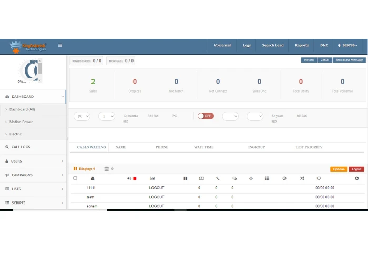The width and height of the screenshot is (368, 263).
Task: Click the 78601 tag button
Action: coord(325,60)
